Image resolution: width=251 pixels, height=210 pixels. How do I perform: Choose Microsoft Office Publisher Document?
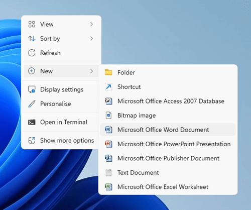tap(168, 158)
